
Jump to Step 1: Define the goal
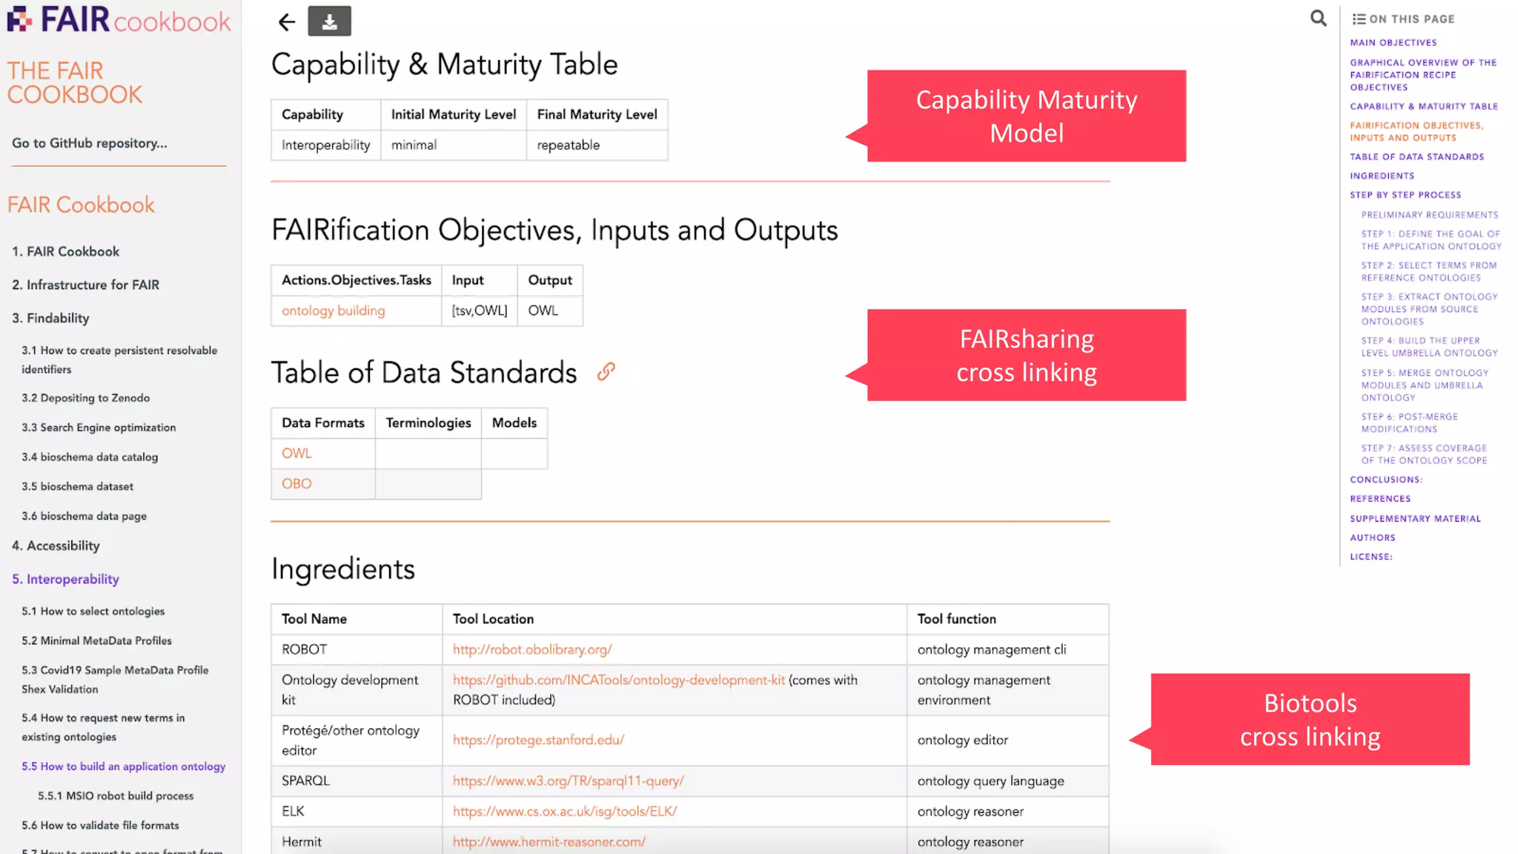pyautogui.click(x=1431, y=240)
